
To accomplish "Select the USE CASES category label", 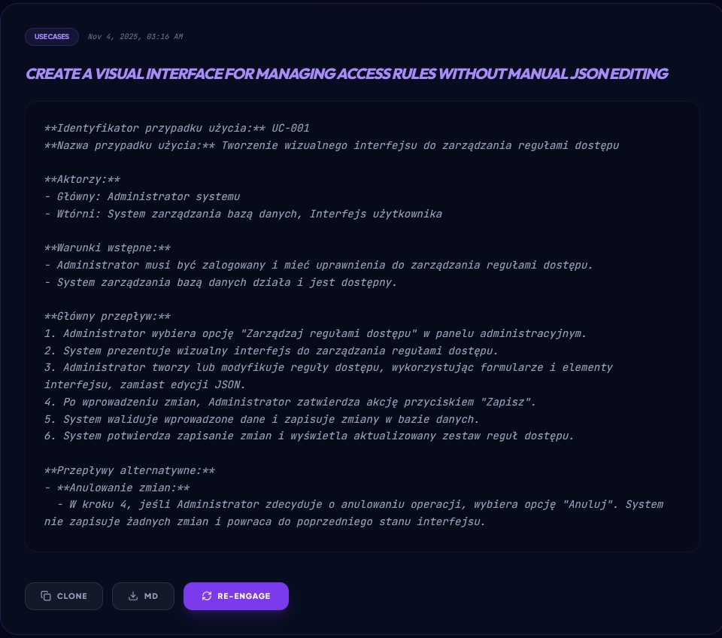I will coord(51,37).
